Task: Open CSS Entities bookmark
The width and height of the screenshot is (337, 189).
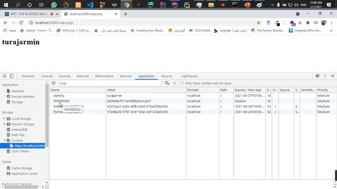Action: click(x=200, y=30)
